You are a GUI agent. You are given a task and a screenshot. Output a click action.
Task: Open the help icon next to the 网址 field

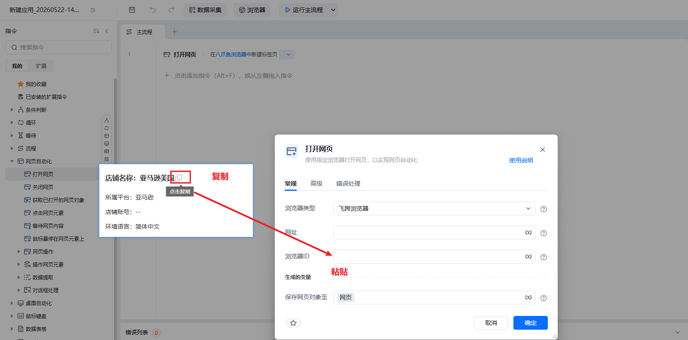click(x=544, y=233)
